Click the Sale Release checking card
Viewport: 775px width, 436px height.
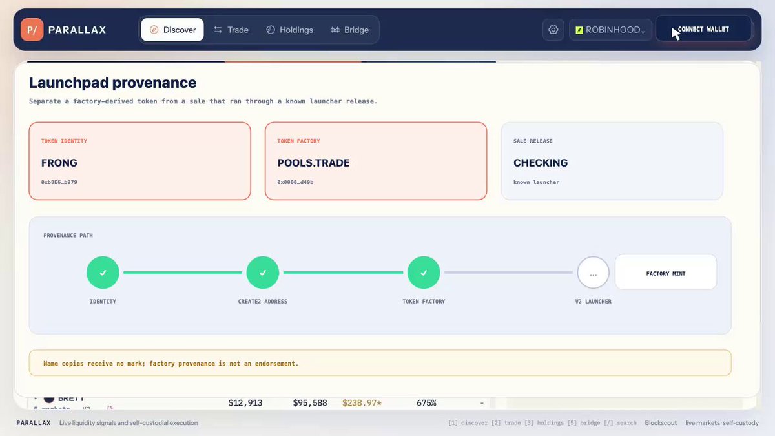click(x=612, y=161)
